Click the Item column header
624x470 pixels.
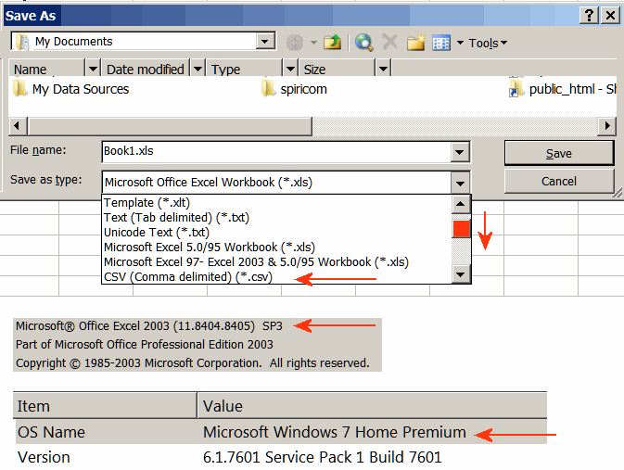(105, 405)
